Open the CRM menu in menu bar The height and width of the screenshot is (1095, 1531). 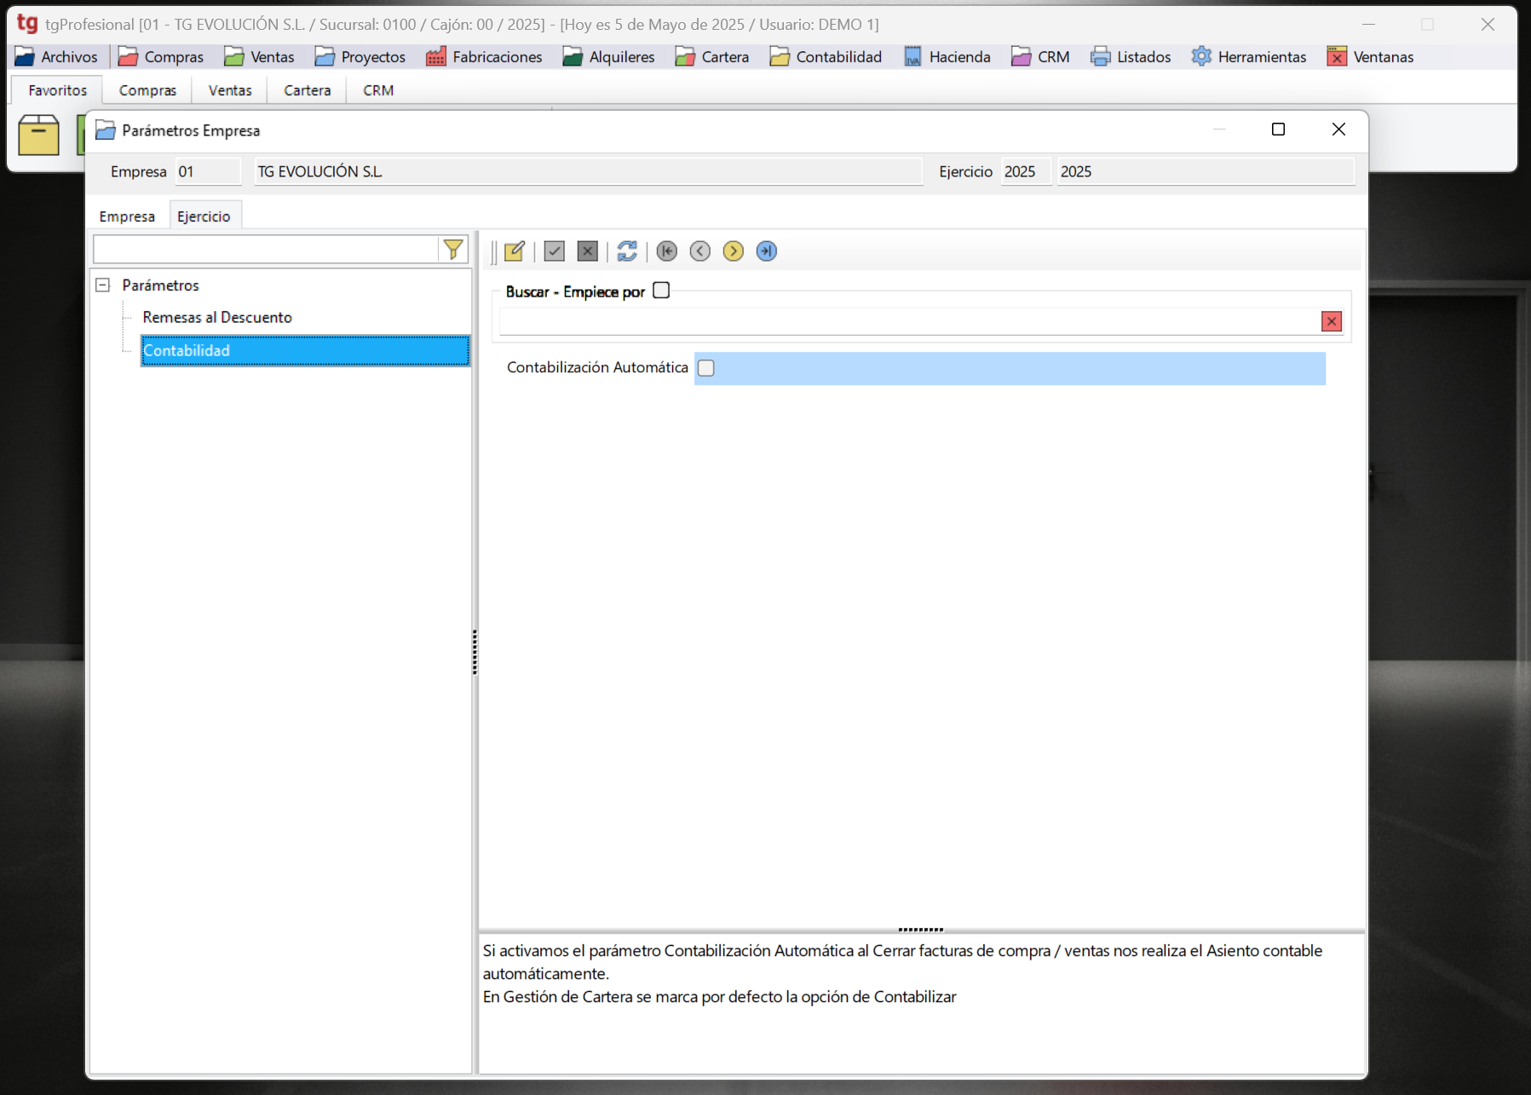1040,57
